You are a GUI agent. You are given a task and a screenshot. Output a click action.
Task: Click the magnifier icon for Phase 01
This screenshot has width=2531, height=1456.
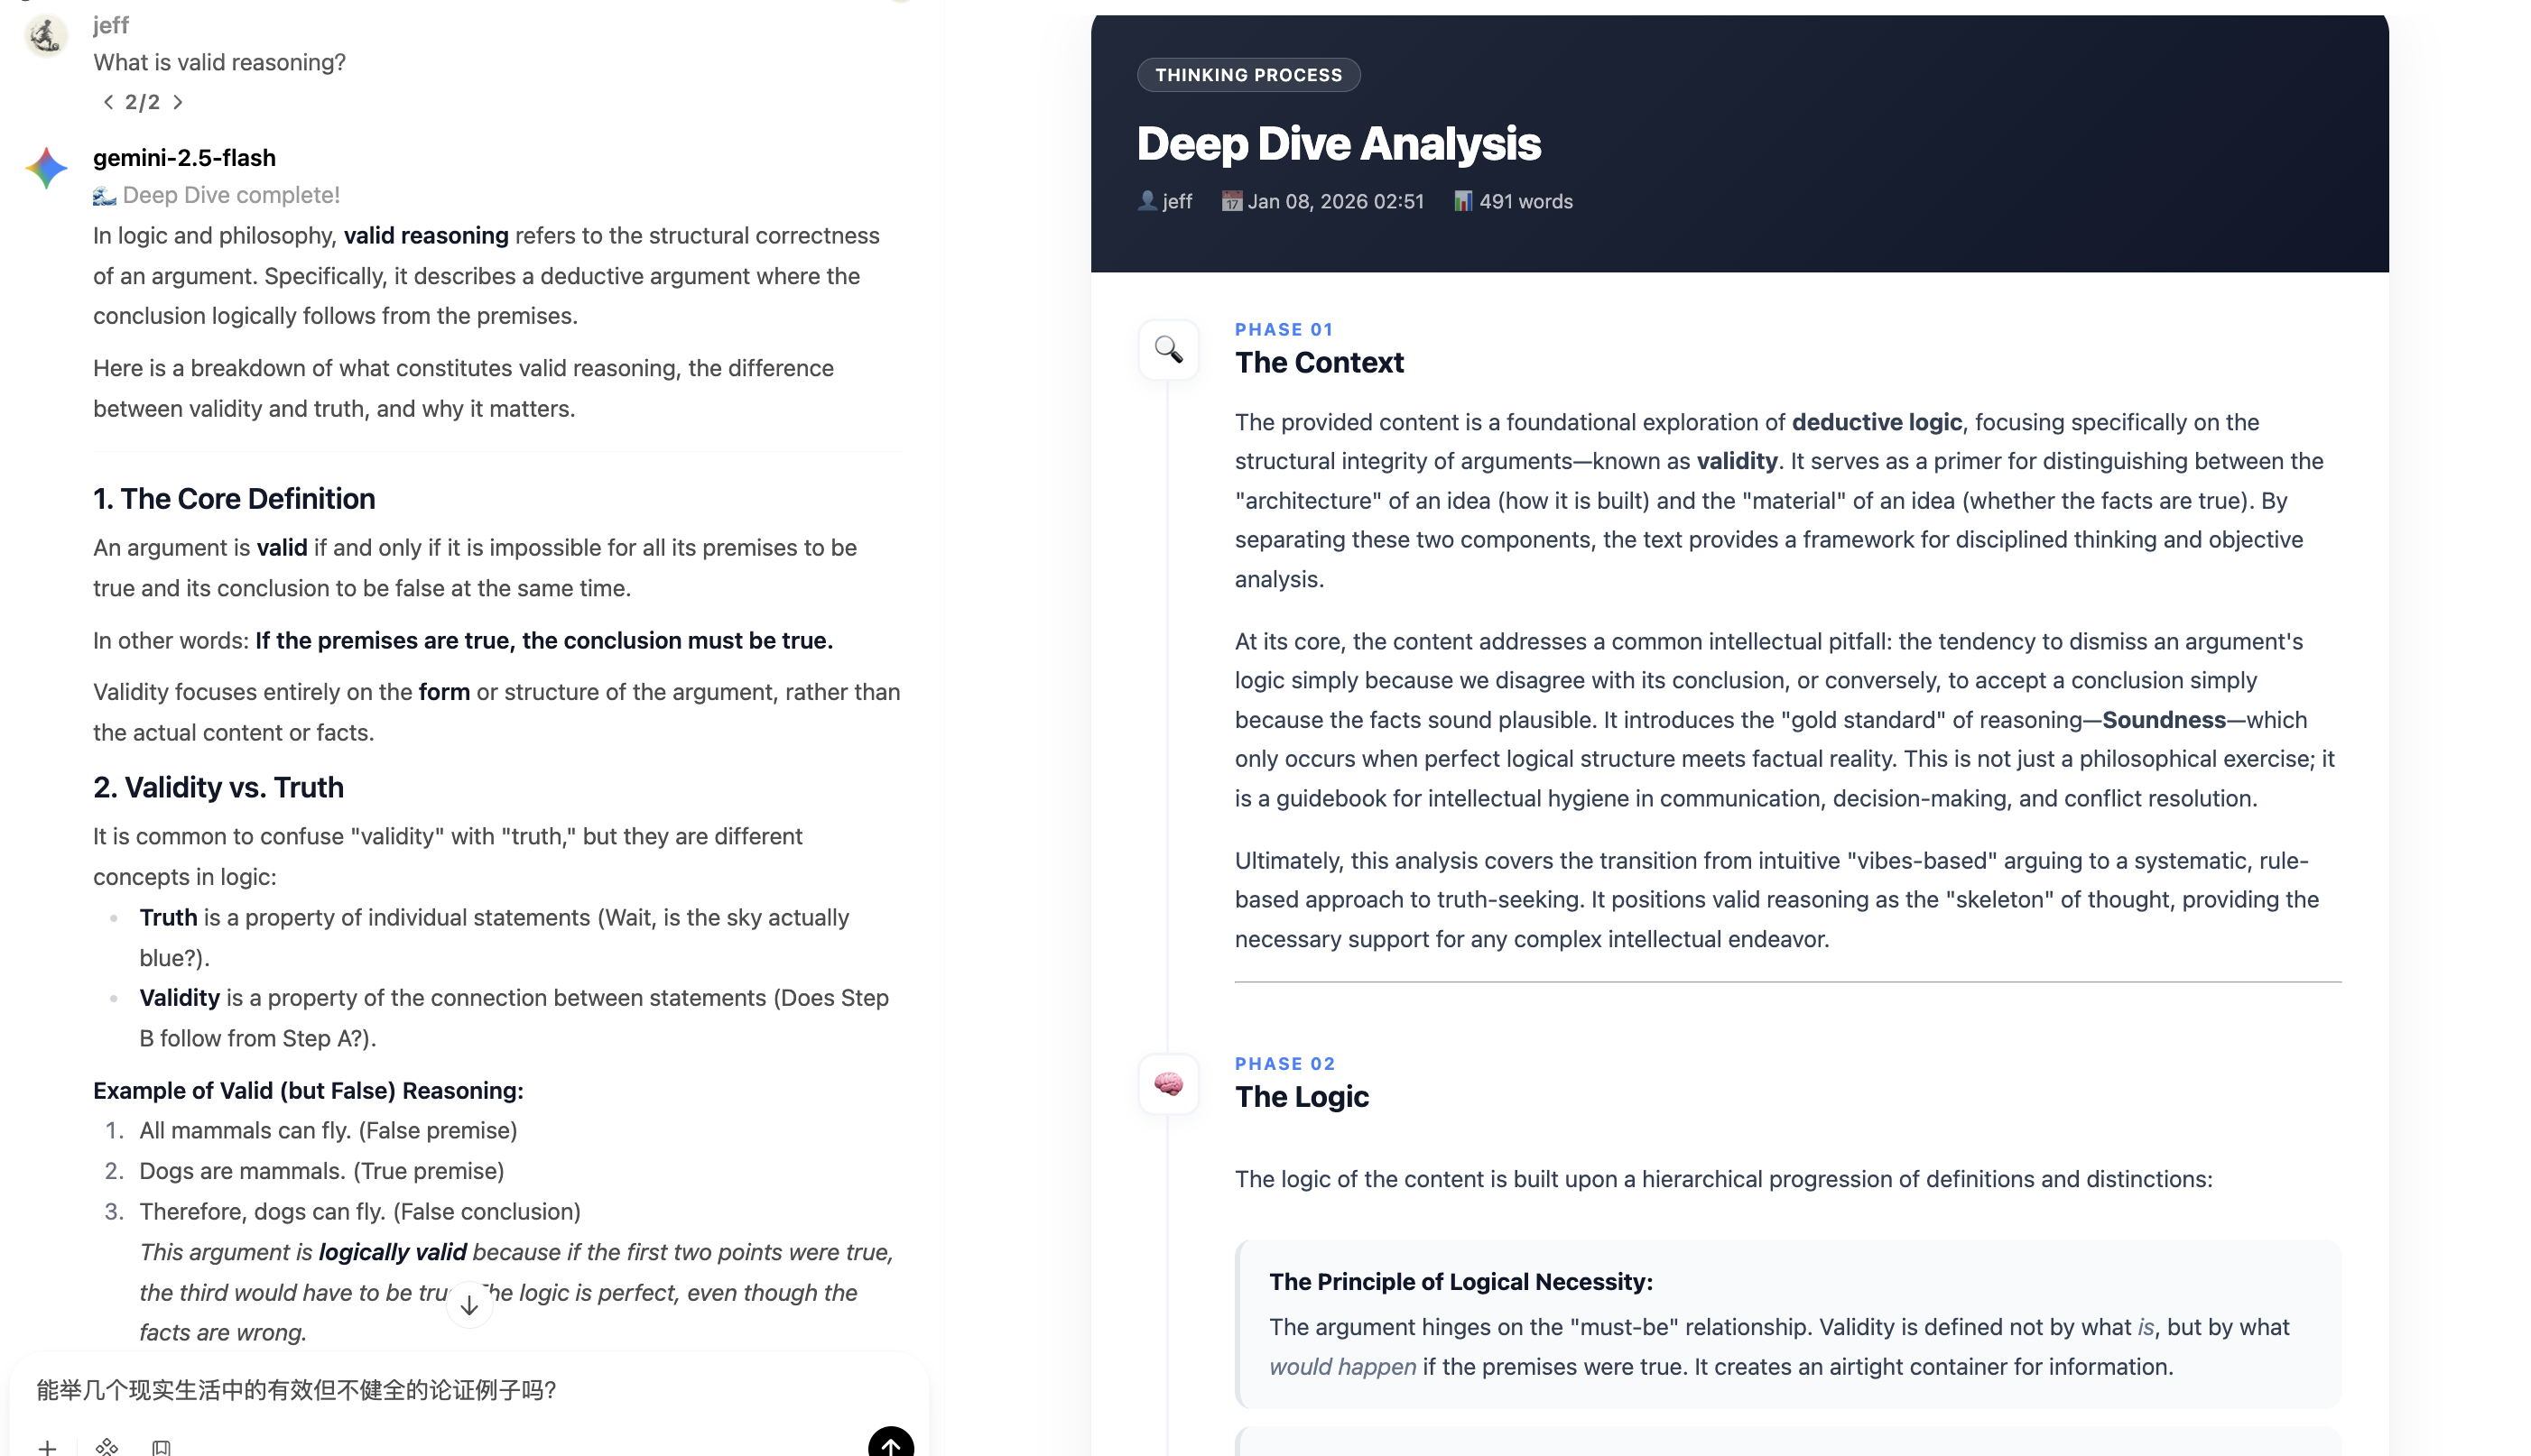(1167, 350)
